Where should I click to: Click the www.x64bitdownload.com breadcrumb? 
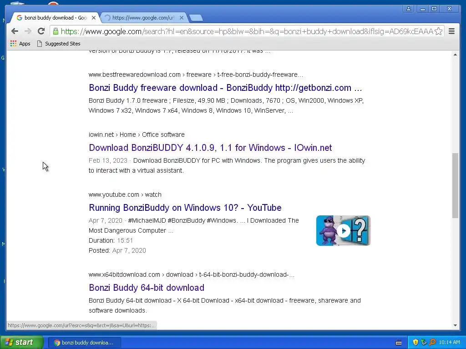click(192, 274)
